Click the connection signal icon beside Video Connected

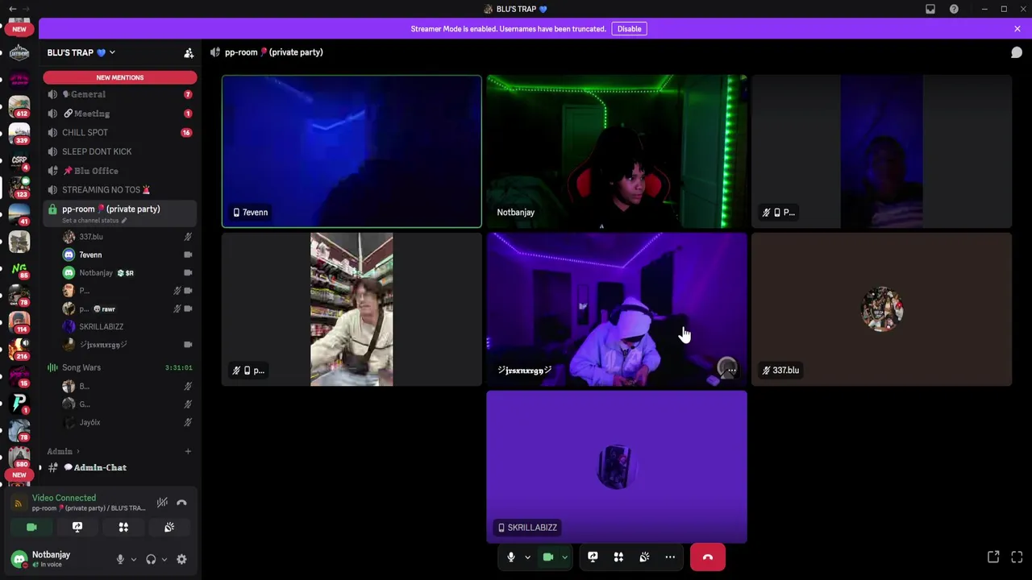click(19, 503)
